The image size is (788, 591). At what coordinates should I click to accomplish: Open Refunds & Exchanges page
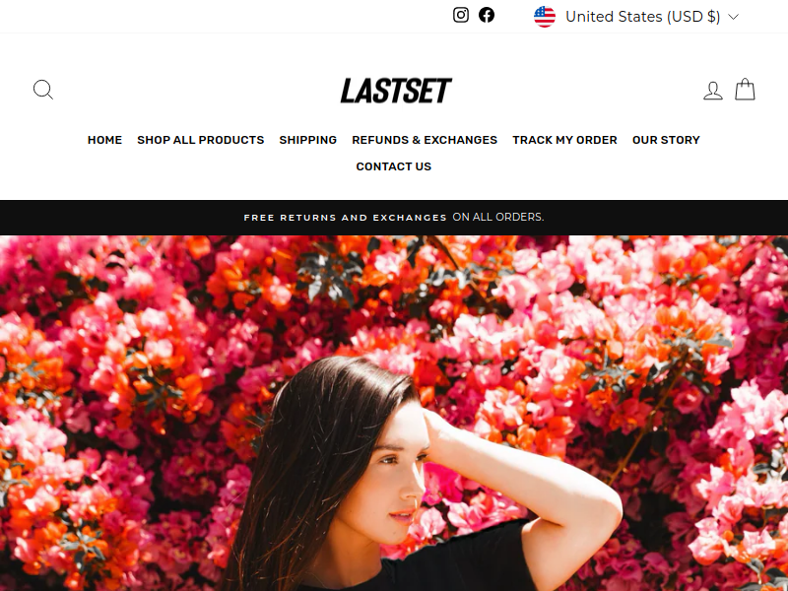coord(425,140)
